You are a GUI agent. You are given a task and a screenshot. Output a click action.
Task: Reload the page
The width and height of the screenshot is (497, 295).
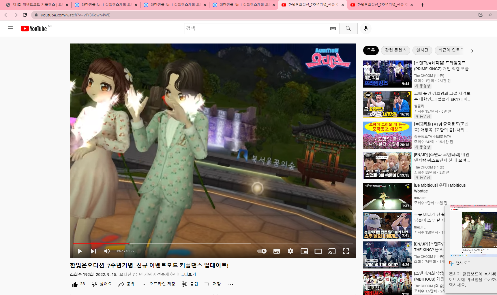click(25, 15)
